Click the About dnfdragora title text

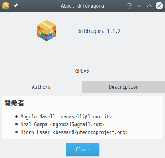[82, 6]
